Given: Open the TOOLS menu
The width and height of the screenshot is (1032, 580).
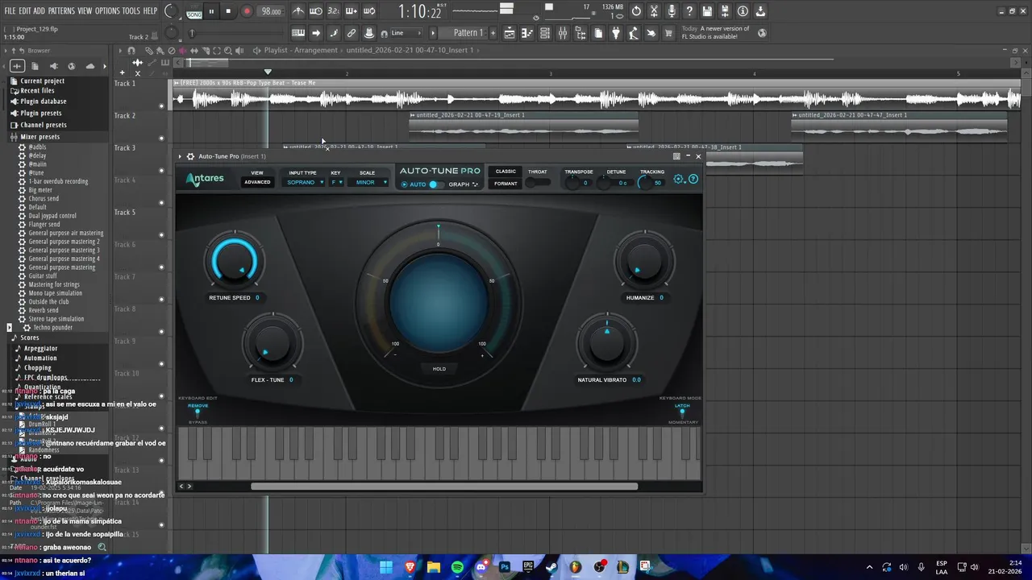Looking at the screenshot, I should click(x=131, y=11).
